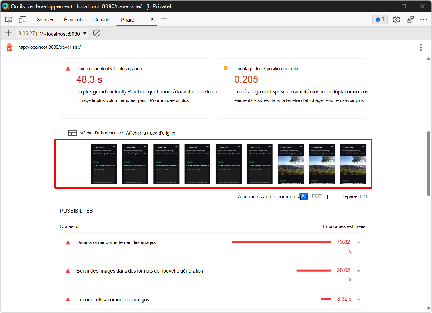
Task: Click the second filmstrip thumbnail, dark page
Action: [x=104, y=164]
